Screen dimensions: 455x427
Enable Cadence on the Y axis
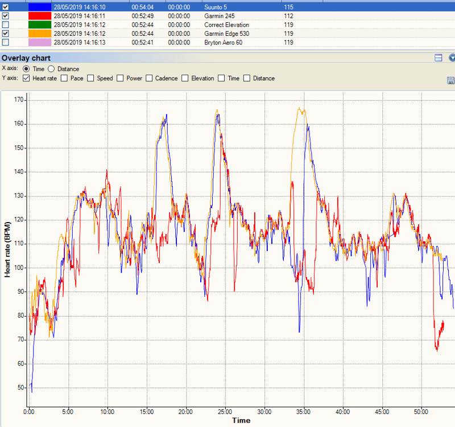[149, 79]
